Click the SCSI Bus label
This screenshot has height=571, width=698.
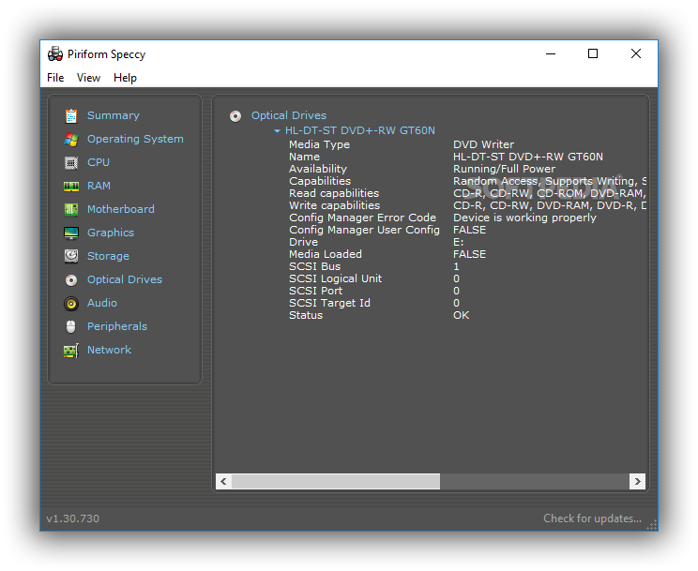(x=314, y=266)
